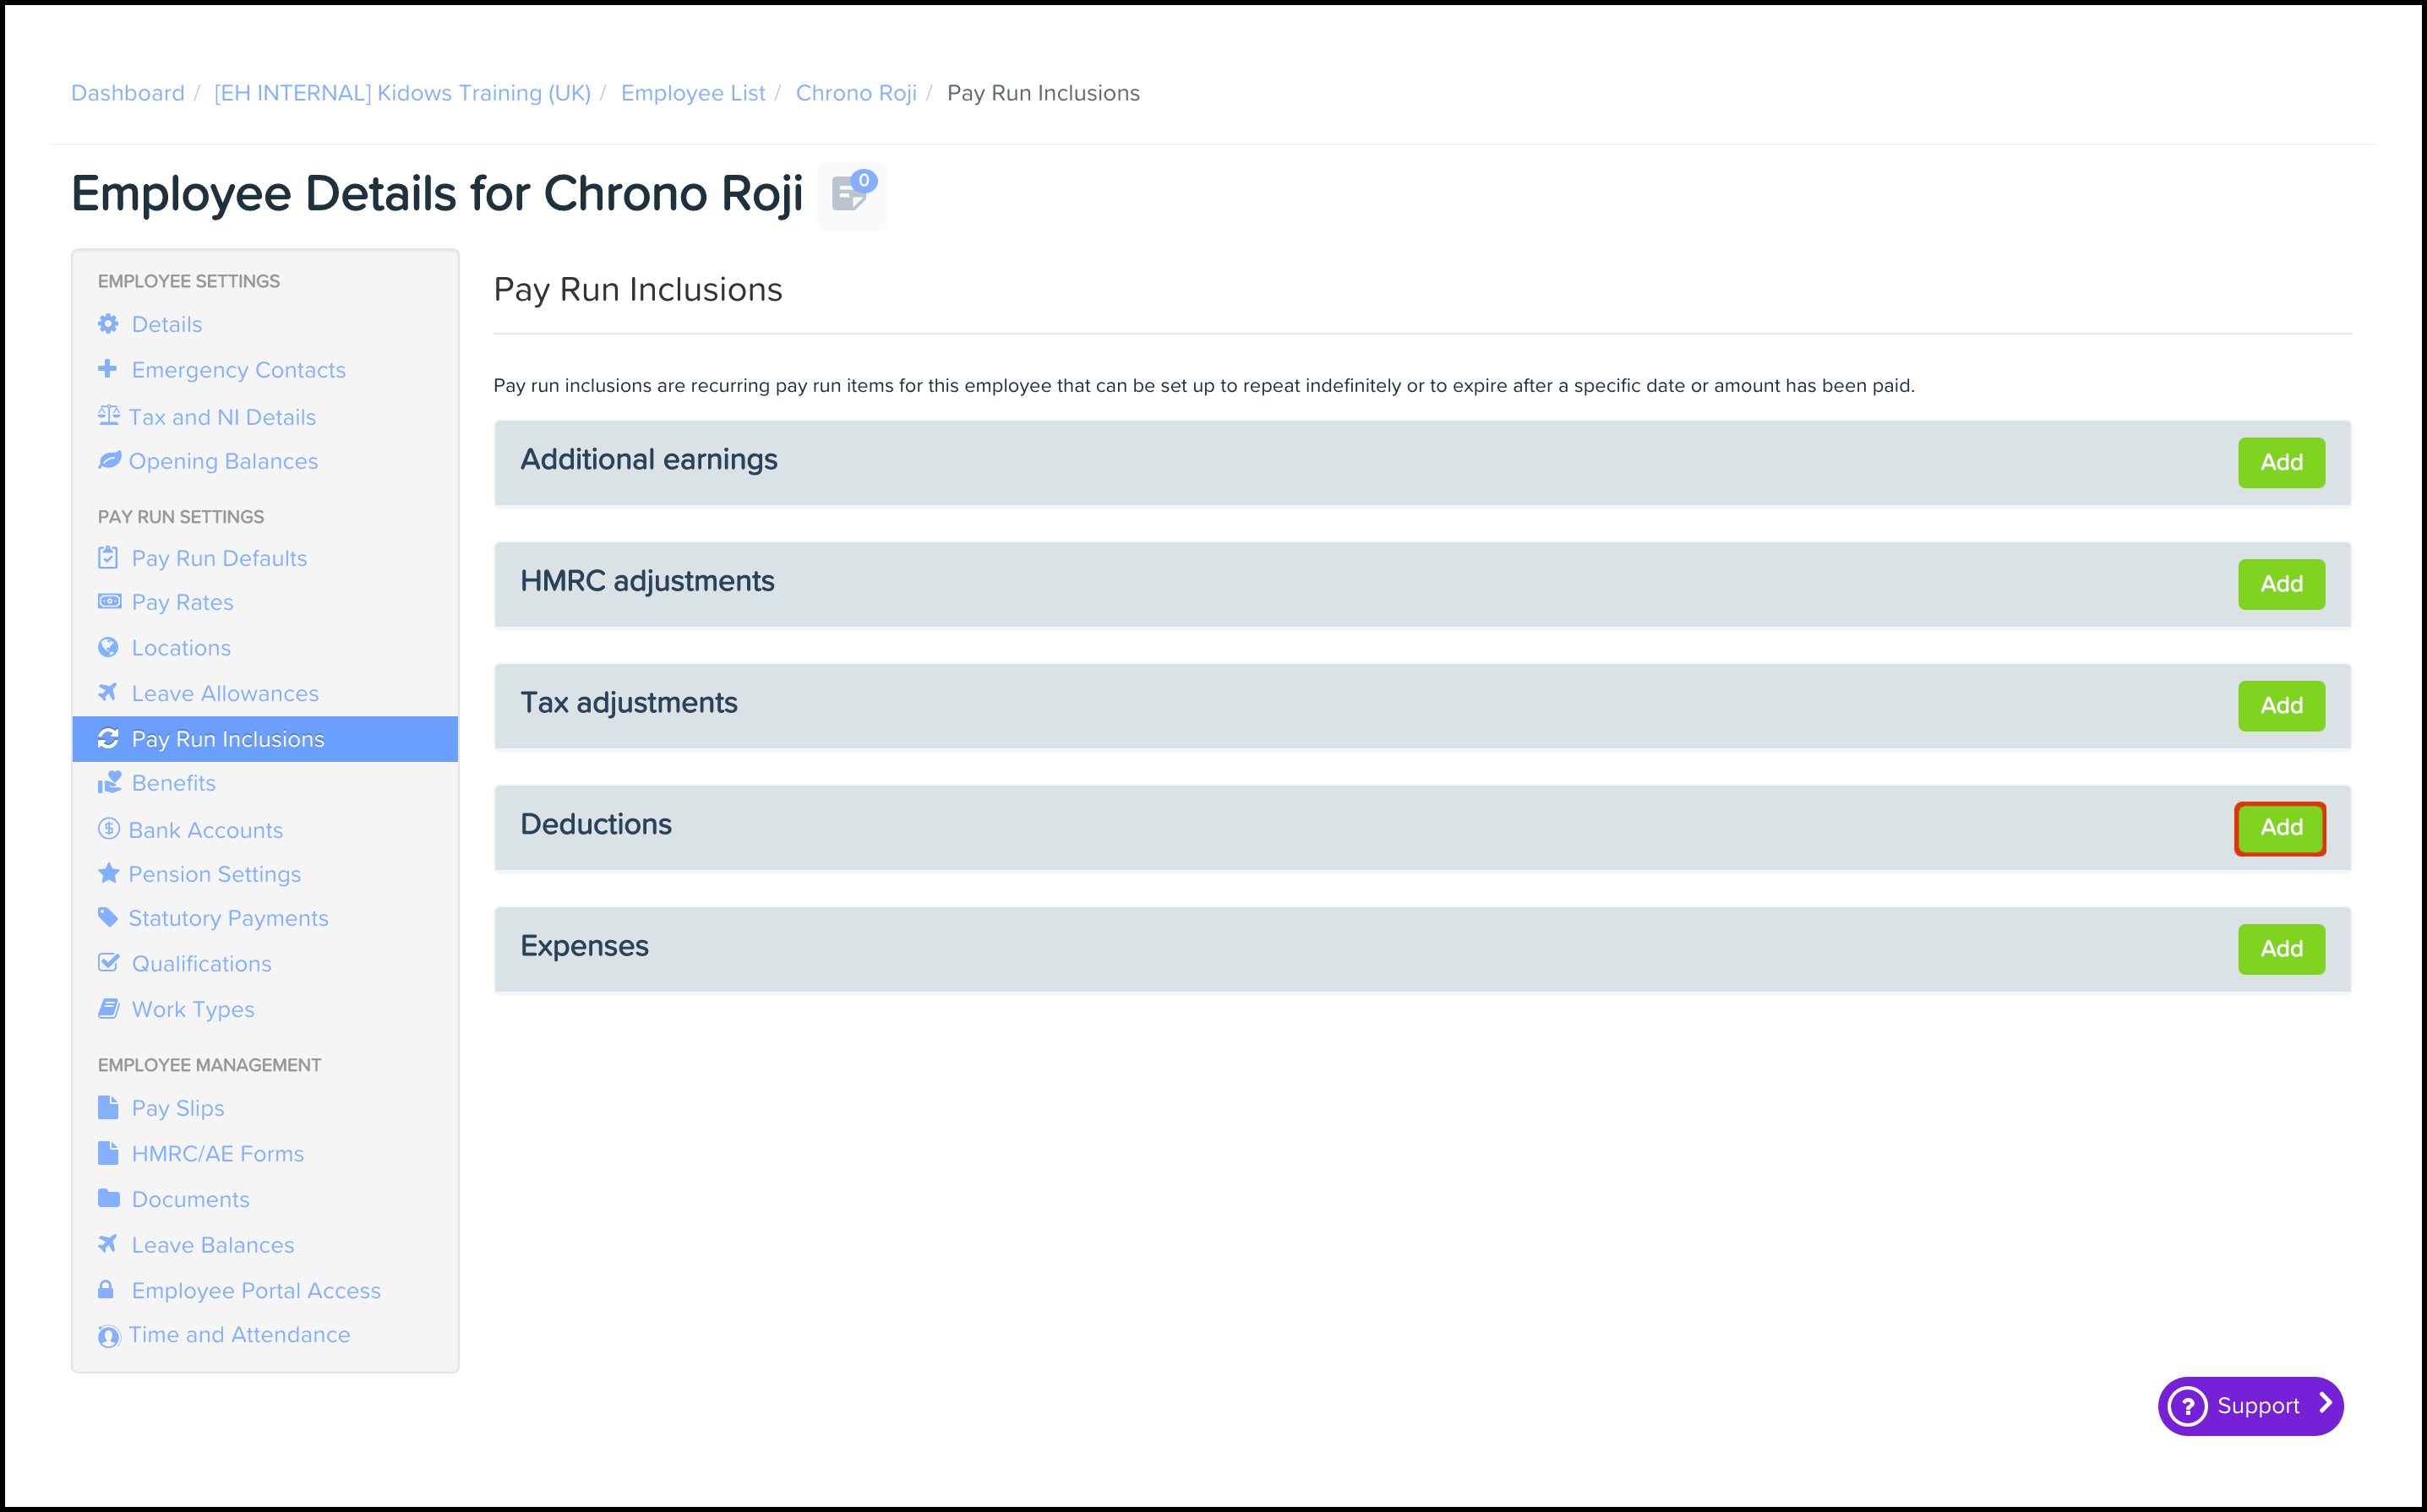Click the gear icon beside Details
The height and width of the screenshot is (1512, 2427).
[108, 324]
